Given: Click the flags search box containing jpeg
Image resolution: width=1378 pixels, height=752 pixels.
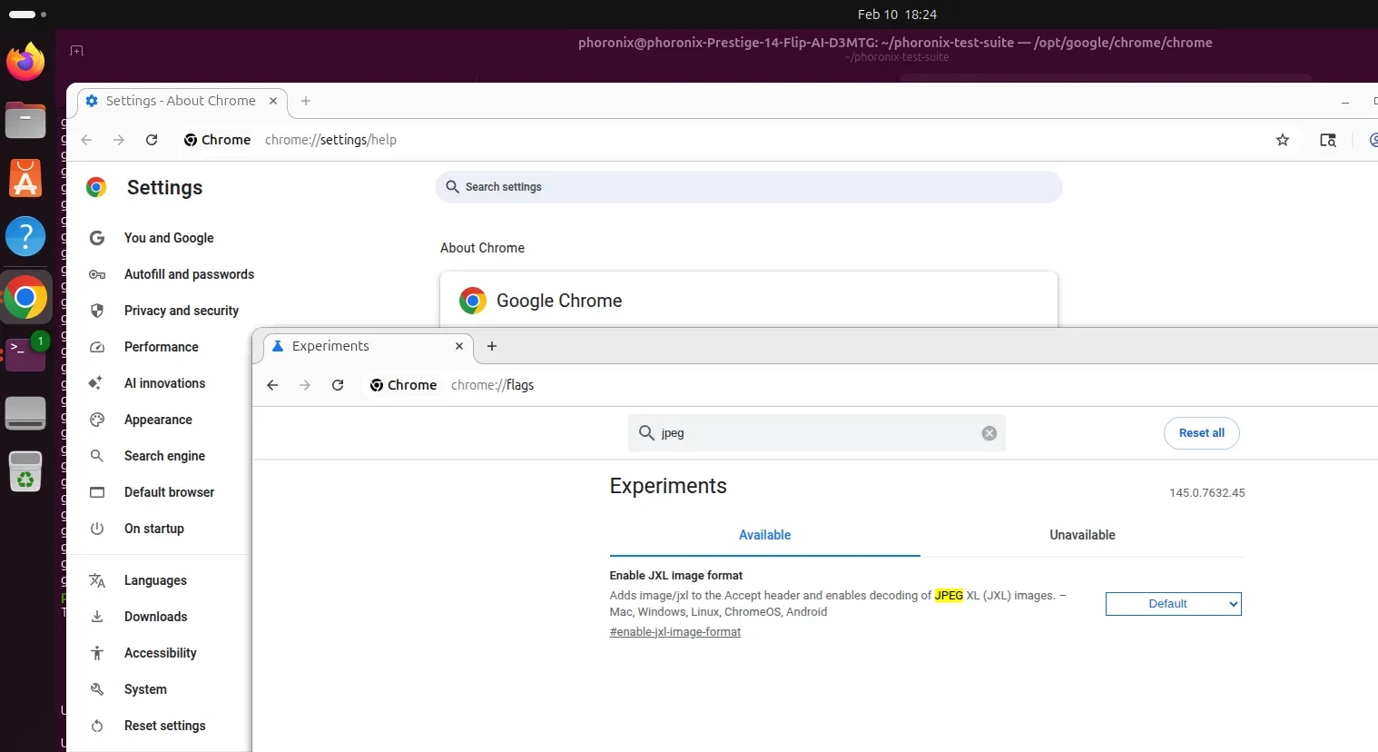Looking at the screenshot, I should [812, 433].
